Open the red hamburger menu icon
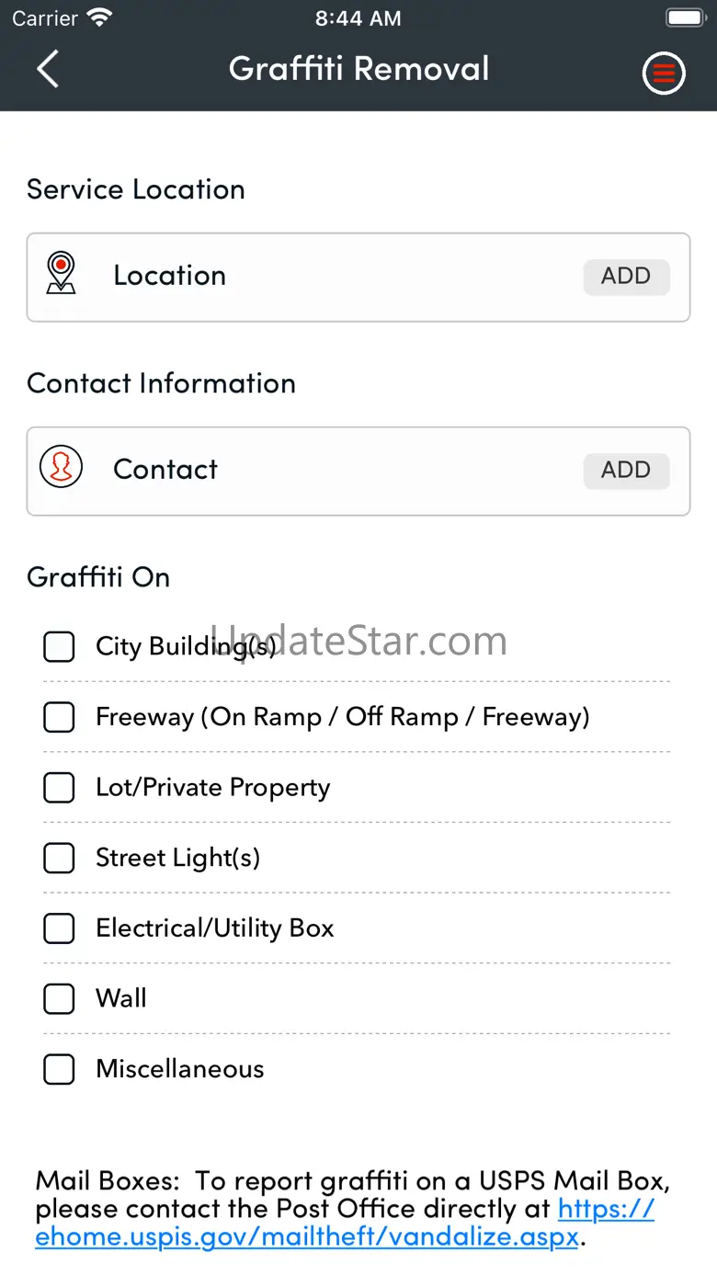Screen dimensions: 717x1275 [x=664, y=73]
